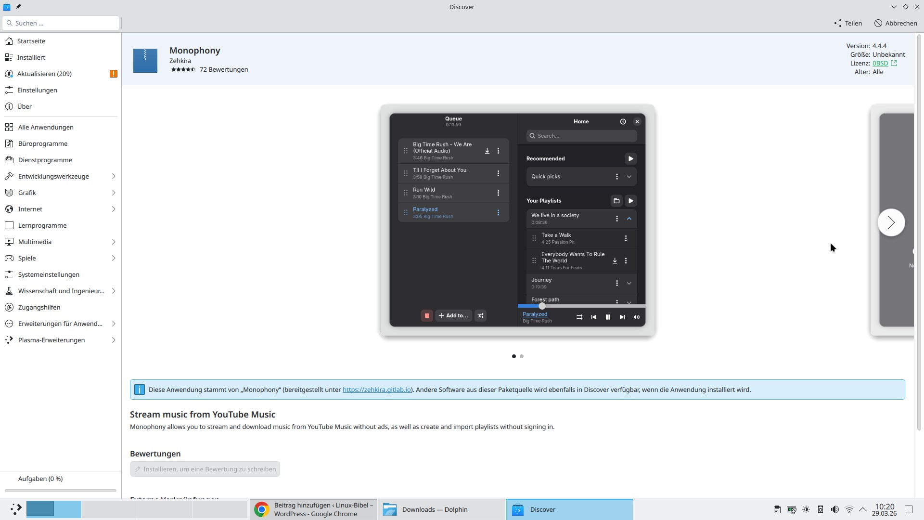Open Einstellungen in the sidebar
The image size is (924, 520).
click(x=37, y=90)
